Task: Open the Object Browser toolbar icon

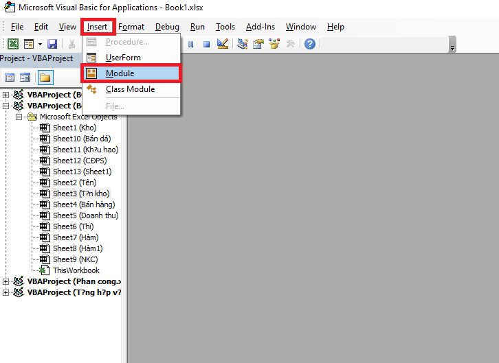Action: (x=274, y=44)
